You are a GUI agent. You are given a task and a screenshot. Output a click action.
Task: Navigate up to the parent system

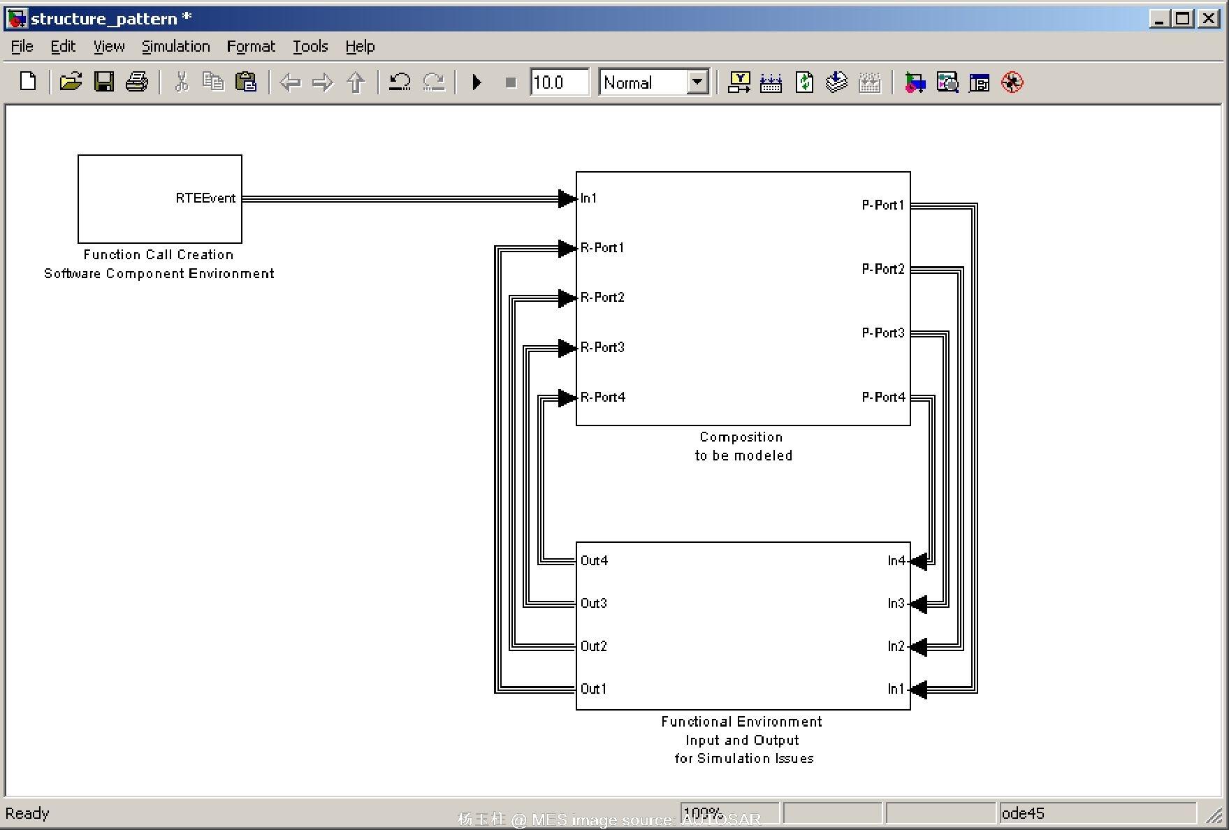click(x=355, y=82)
